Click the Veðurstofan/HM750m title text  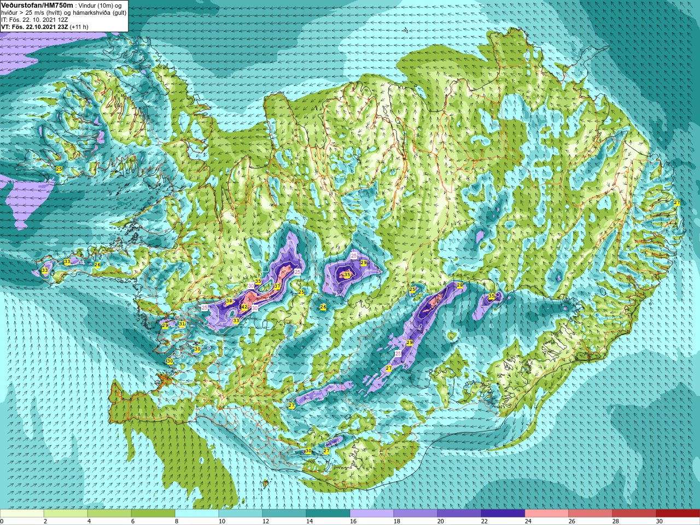click(36, 5)
